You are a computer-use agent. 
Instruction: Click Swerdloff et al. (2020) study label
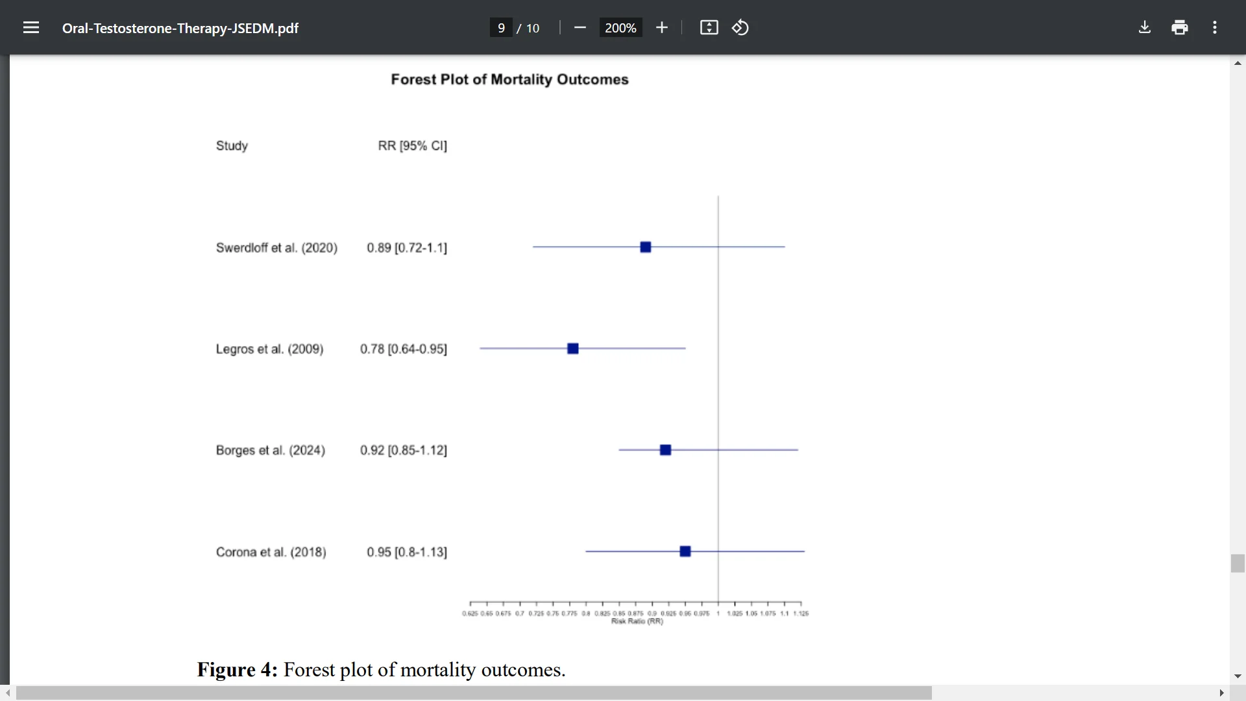pos(276,247)
